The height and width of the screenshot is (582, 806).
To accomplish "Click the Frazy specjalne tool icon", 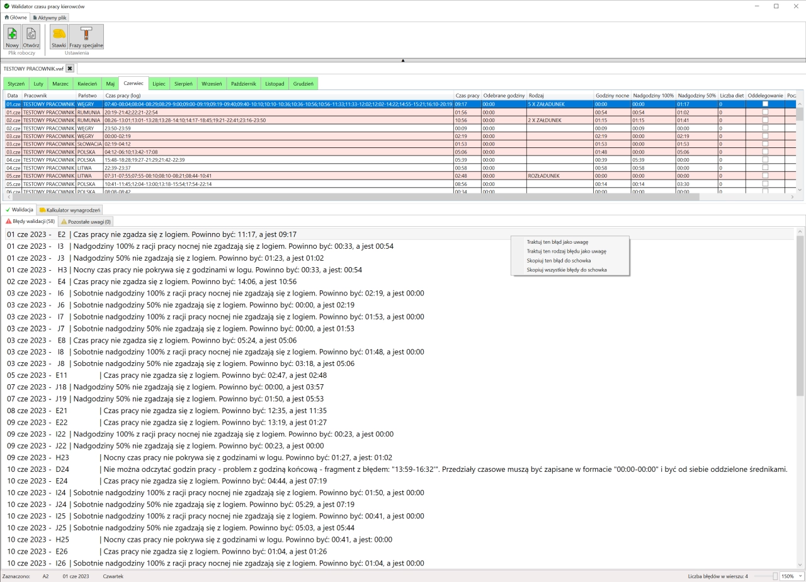I will (85, 35).
